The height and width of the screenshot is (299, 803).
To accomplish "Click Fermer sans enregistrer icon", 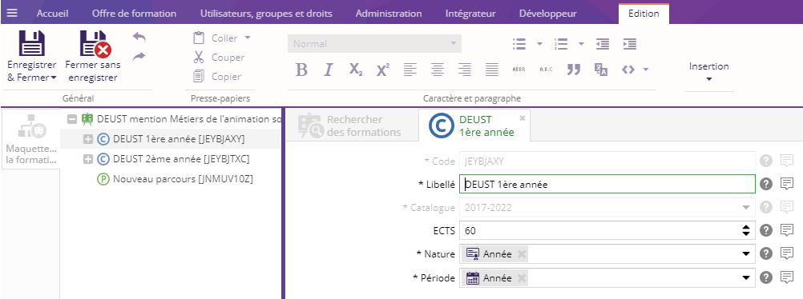I will [x=95, y=44].
